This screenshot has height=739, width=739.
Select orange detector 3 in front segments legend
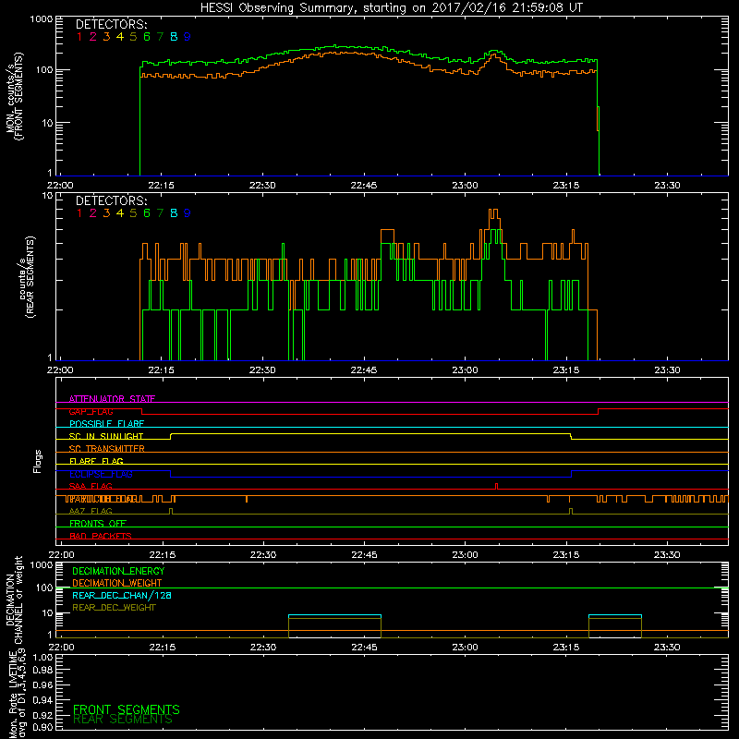pos(106,37)
